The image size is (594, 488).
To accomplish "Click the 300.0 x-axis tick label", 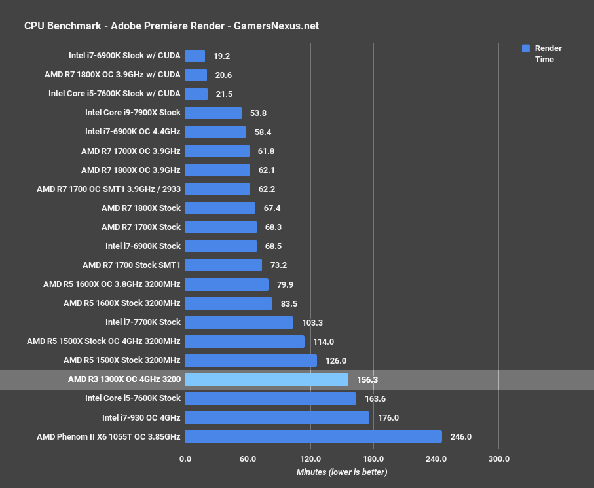I will pyautogui.click(x=498, y=459).
